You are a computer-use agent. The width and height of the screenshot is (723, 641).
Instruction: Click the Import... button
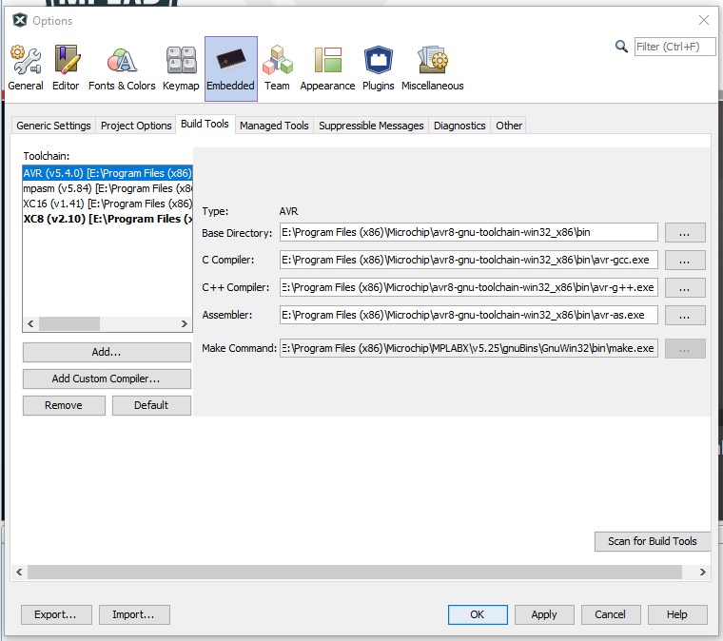[134, 614]
